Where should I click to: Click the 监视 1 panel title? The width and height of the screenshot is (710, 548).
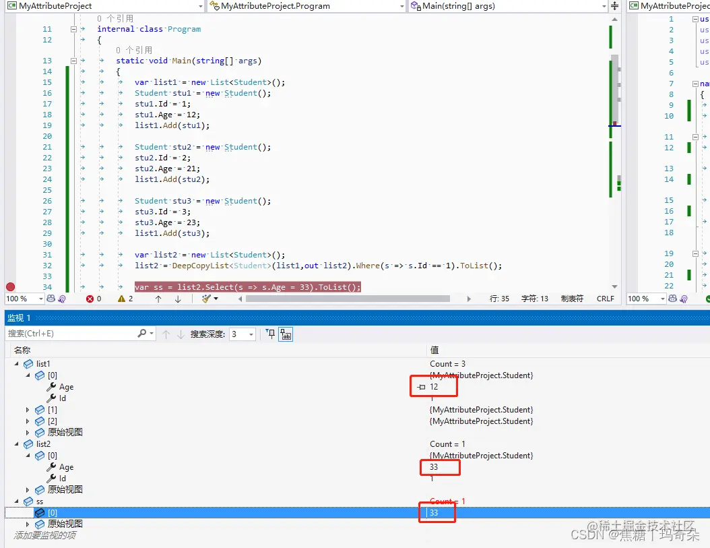[x=19, y=317]
